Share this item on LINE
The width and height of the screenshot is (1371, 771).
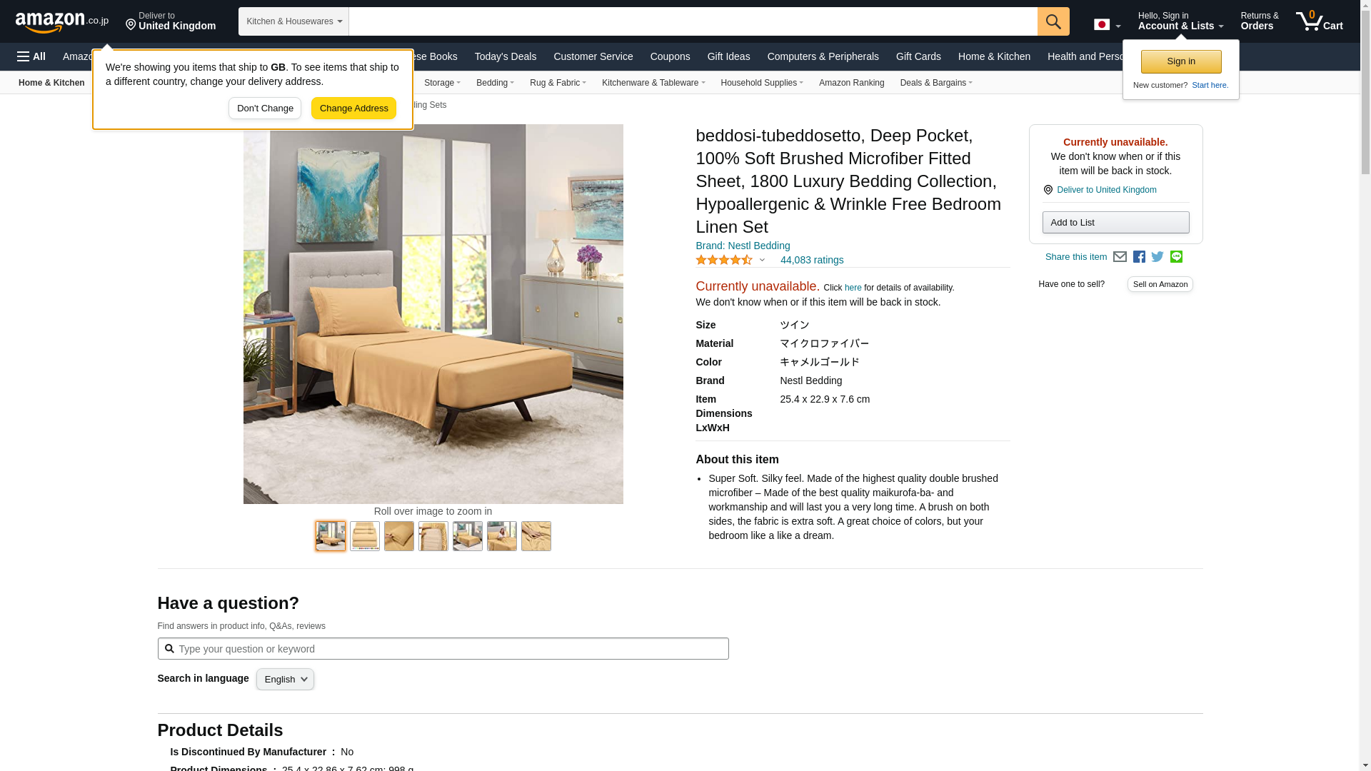click(1176, 257)
